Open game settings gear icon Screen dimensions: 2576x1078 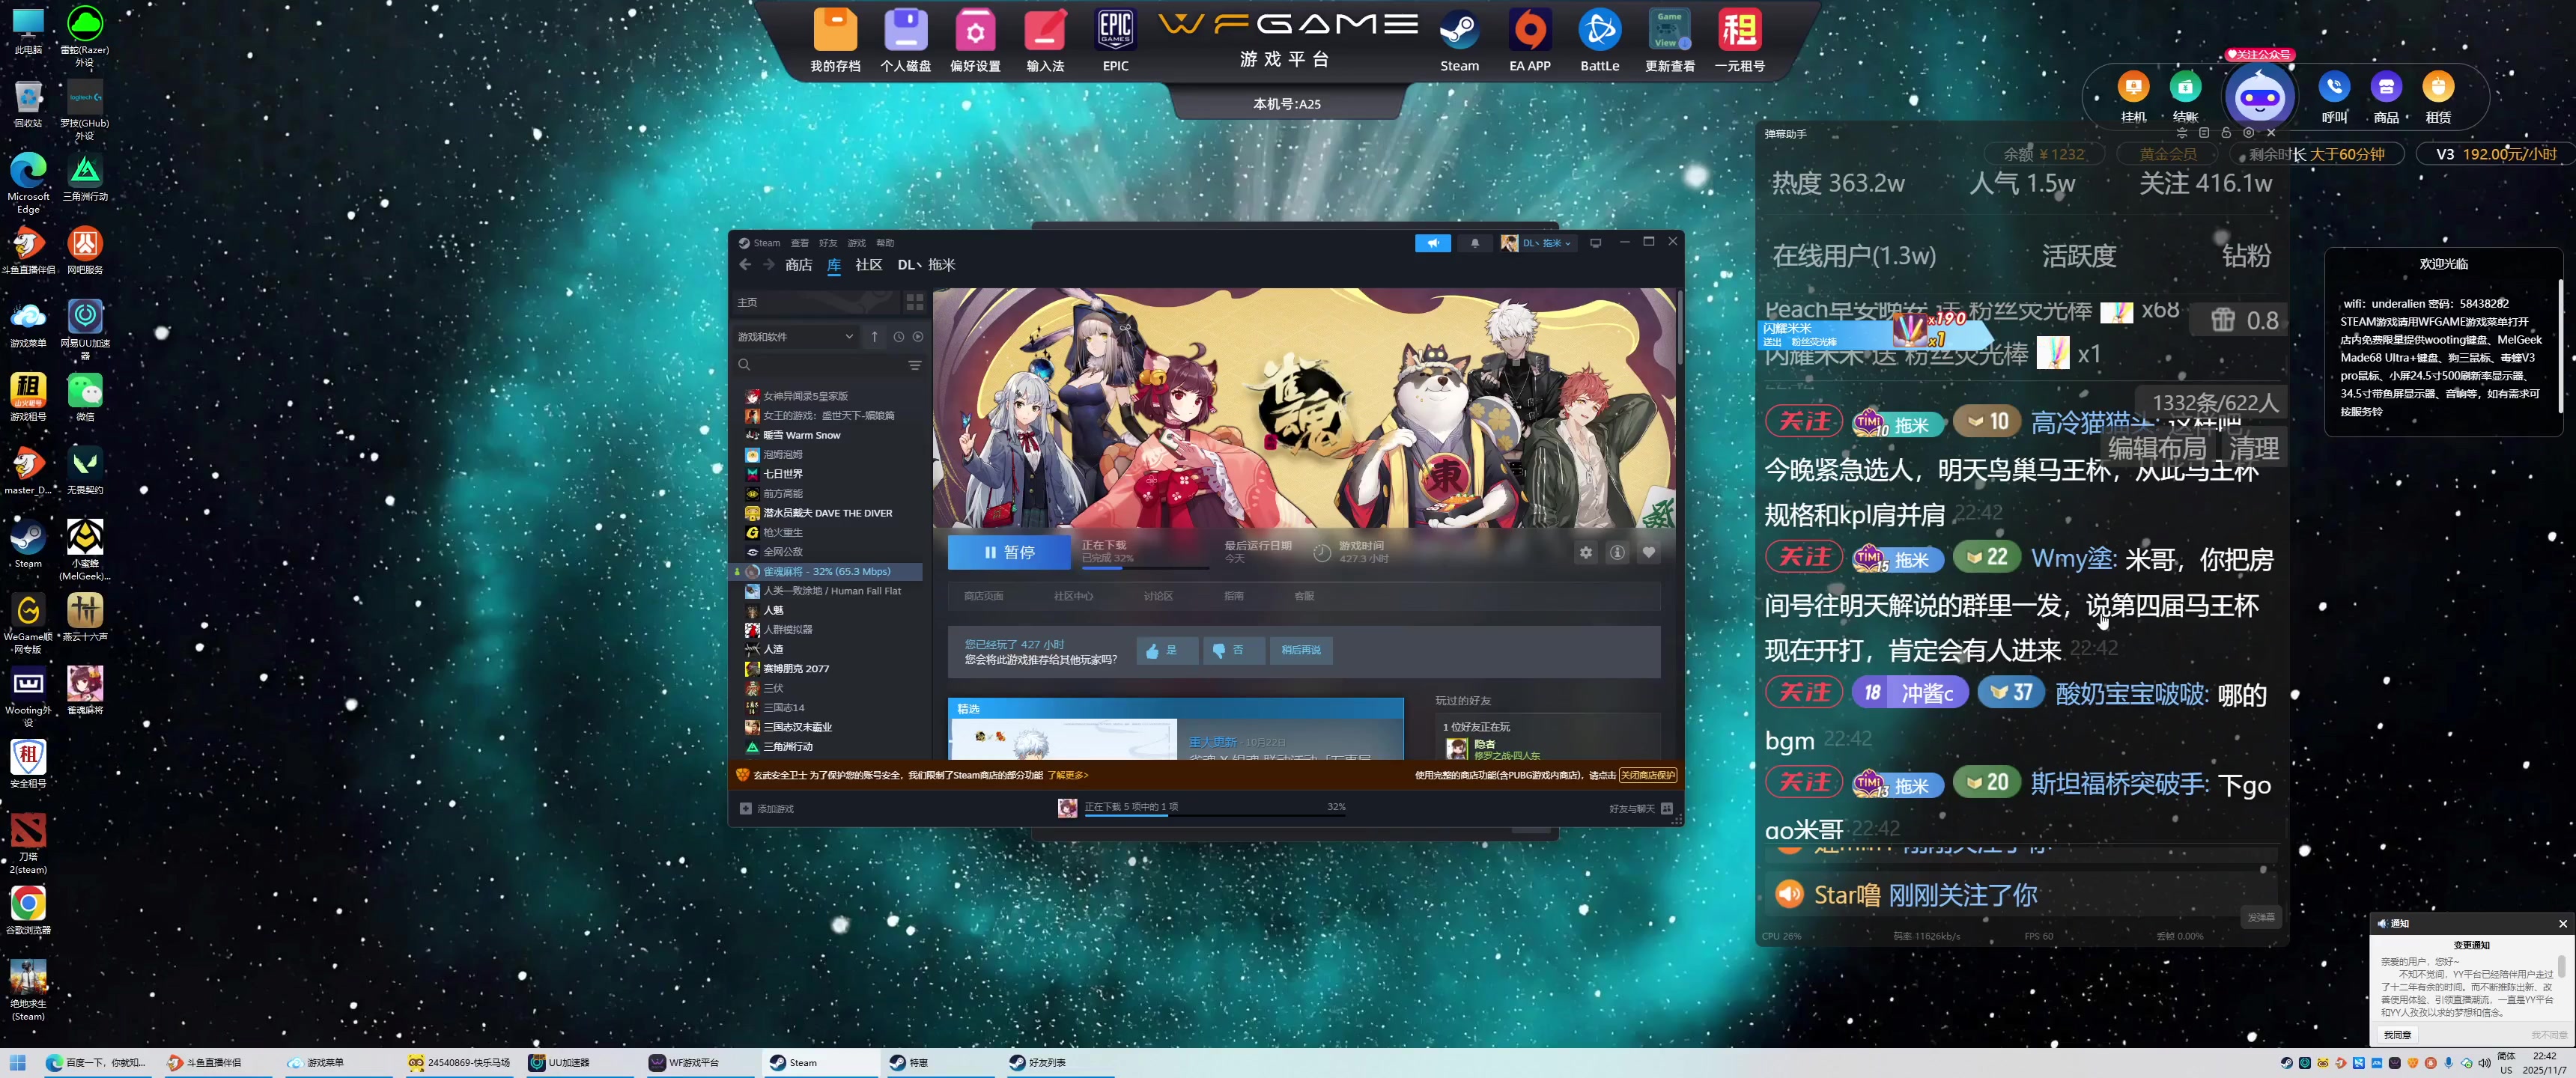click(x=1585, y=552)
